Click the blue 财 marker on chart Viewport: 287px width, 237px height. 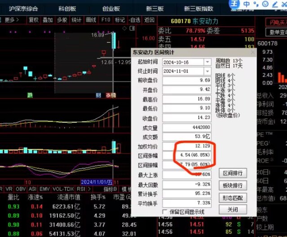click(98, 95)
